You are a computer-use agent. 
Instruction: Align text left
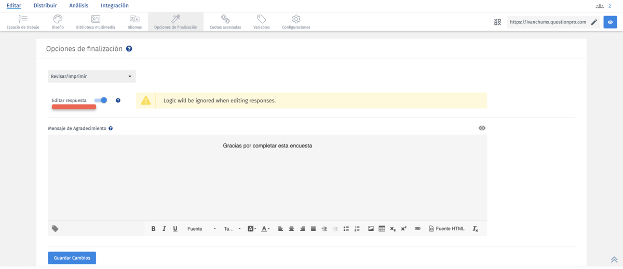[280, 228]
